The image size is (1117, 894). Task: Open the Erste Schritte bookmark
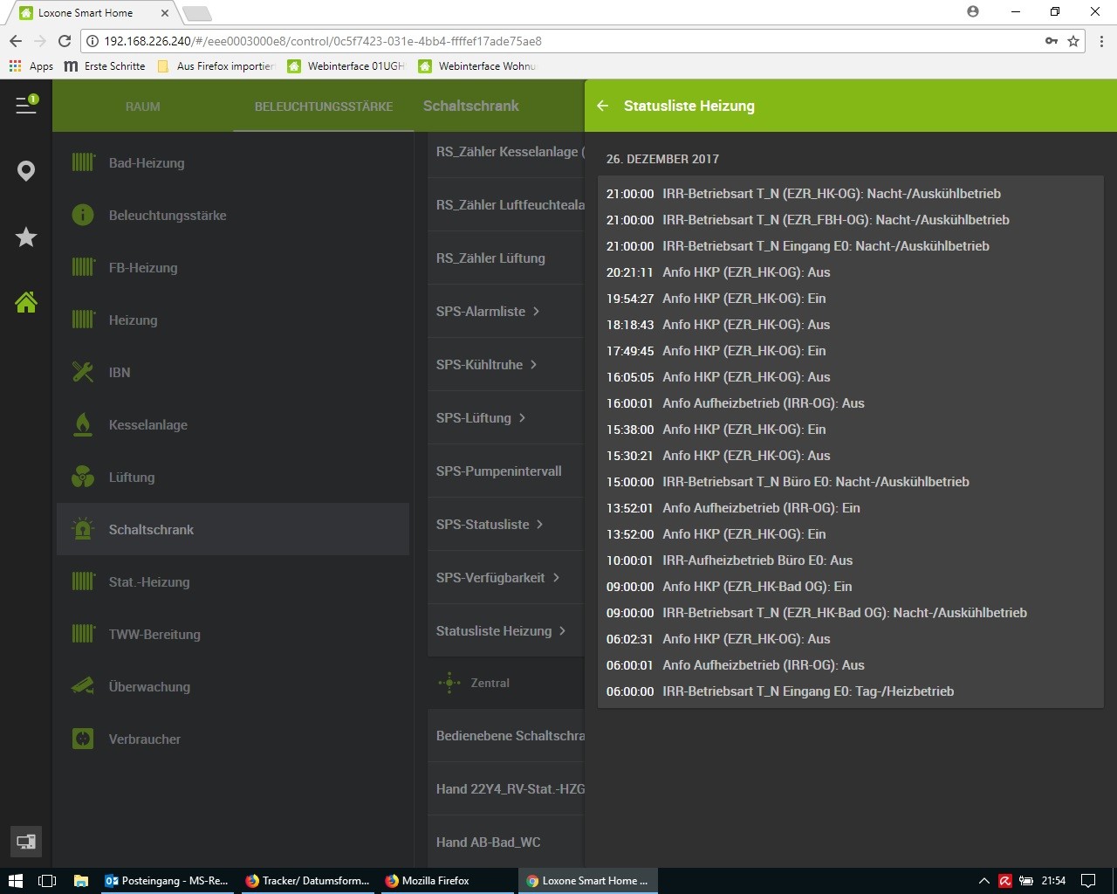[105, 66]
